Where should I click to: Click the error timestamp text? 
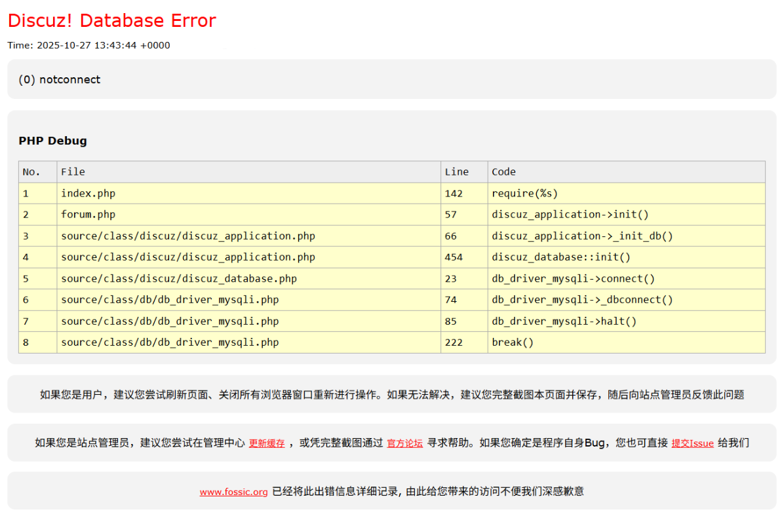pos(88,45)
